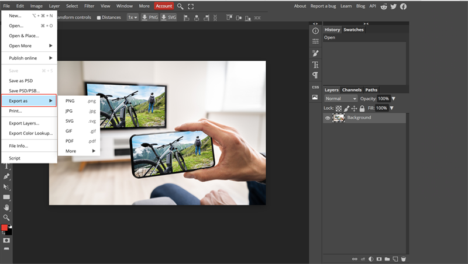468x264 pixels.
Task: Switch to the Channels tab
Action: [x=352, y=90]
